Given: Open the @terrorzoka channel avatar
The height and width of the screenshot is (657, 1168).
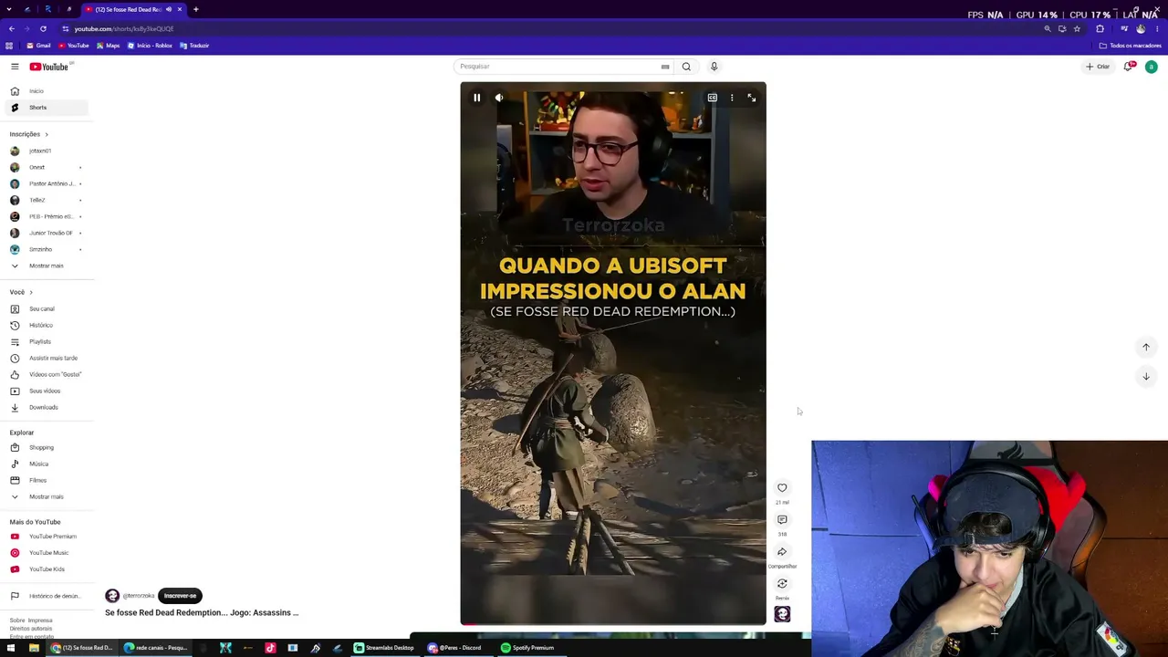Looking at the screenshot, I should [x=112, y=596].
